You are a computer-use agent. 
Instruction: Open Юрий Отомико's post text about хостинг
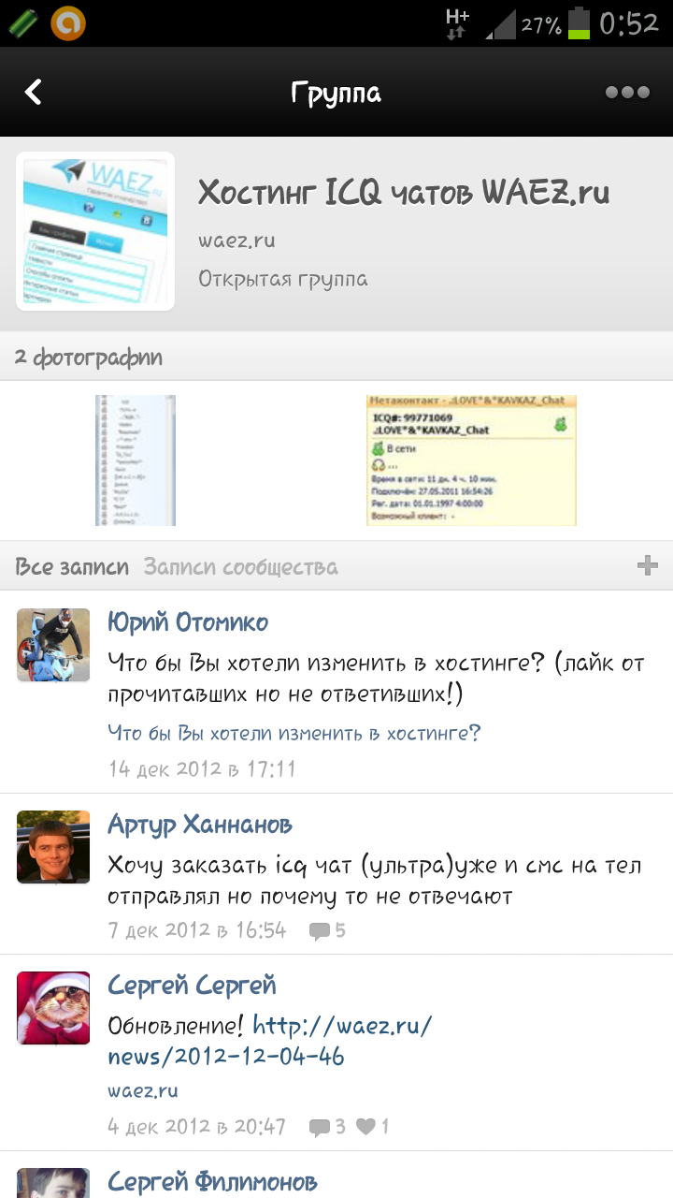[376, 679]
